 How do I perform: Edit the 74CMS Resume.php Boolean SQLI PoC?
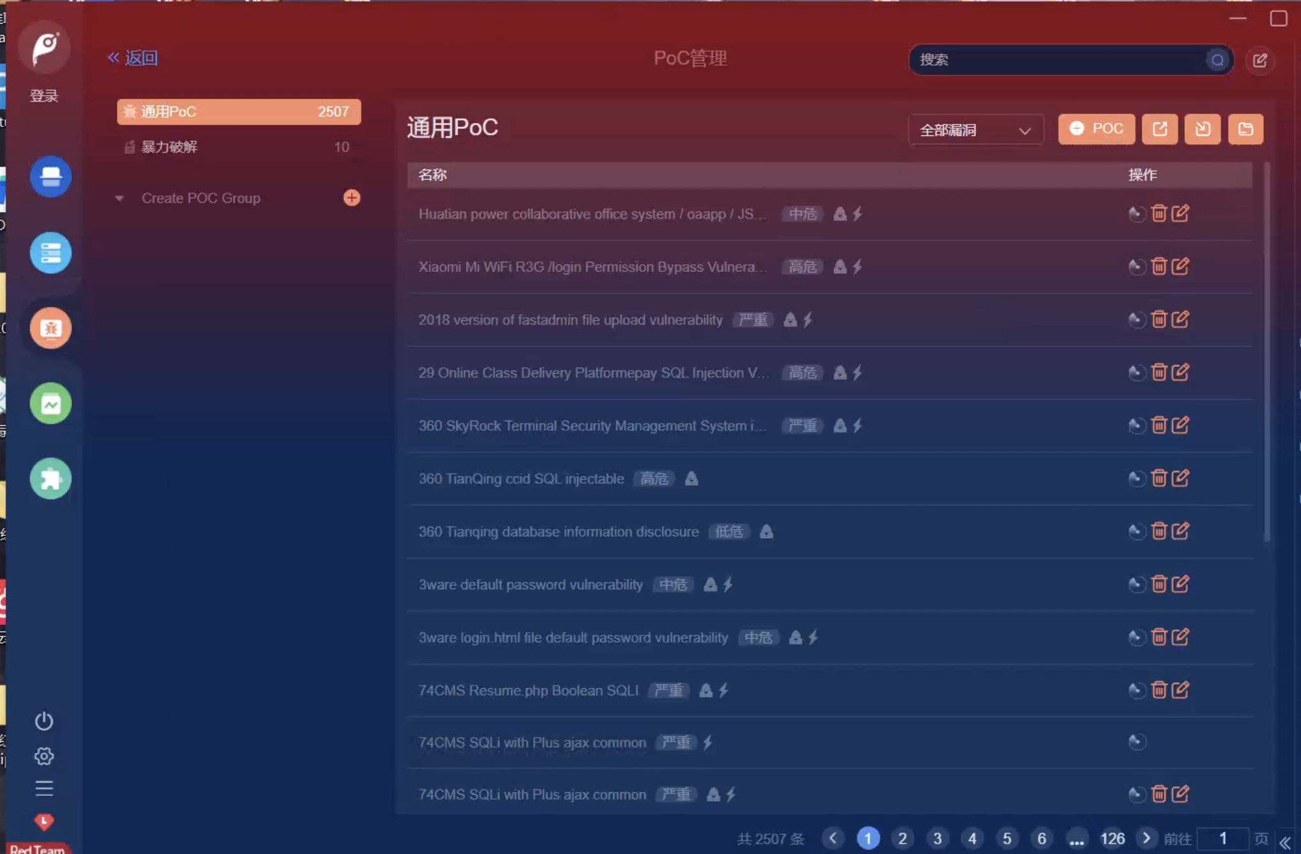(x=1180, y=690)
